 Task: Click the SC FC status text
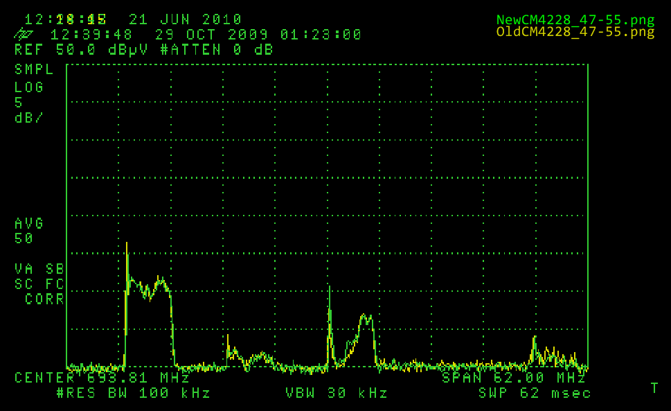(x=39, y=284)
